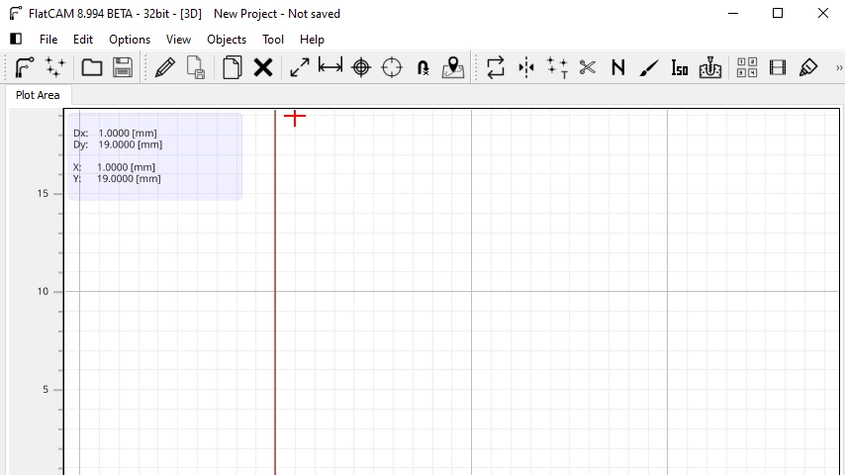This screenshot has height=475, width=845.
Task: Open the 2-Sided mirror tool
Action: tap(526, 67)
